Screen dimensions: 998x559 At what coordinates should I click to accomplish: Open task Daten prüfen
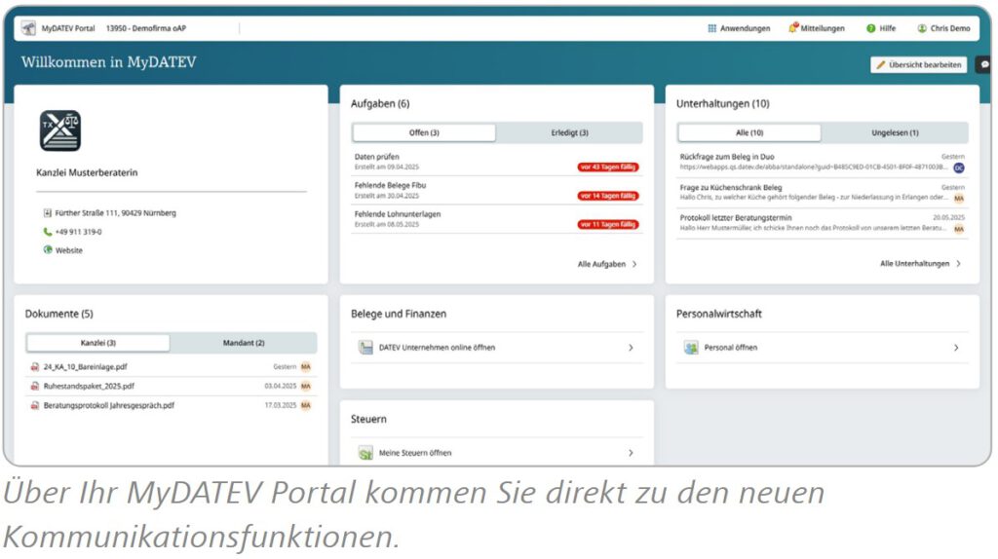pyautogui.click(x=497, y=162)
